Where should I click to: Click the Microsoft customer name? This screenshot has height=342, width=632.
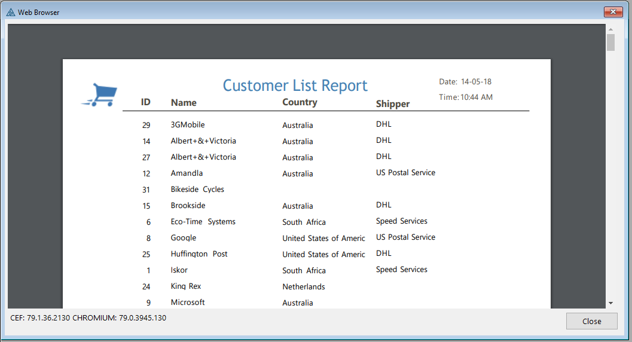pos(188,303)
